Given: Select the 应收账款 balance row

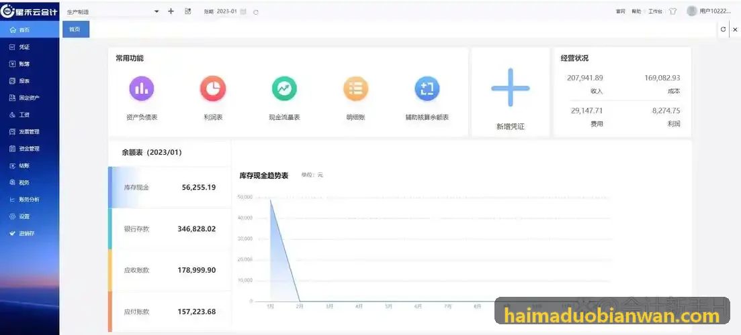Looking at the screenshot, I should [x=170, y=270].
